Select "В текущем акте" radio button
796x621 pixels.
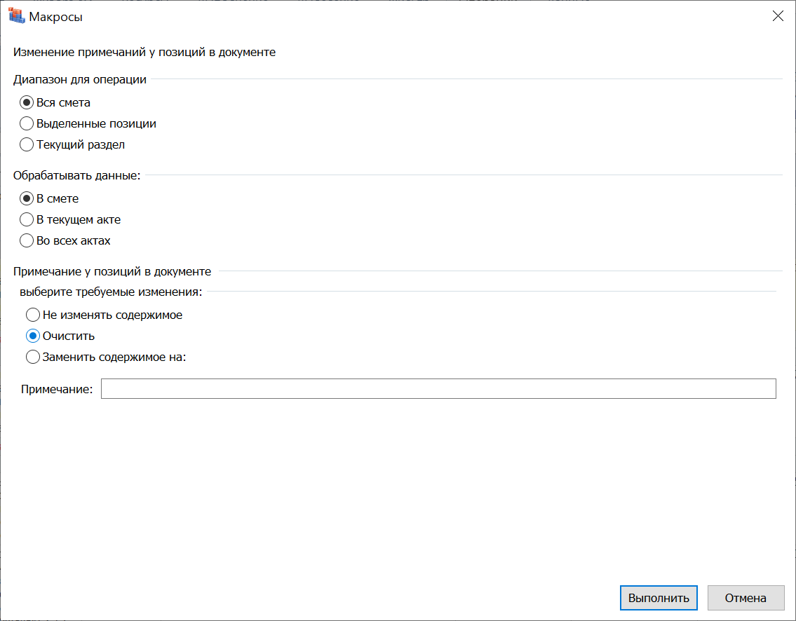click(x=27, y=219)
